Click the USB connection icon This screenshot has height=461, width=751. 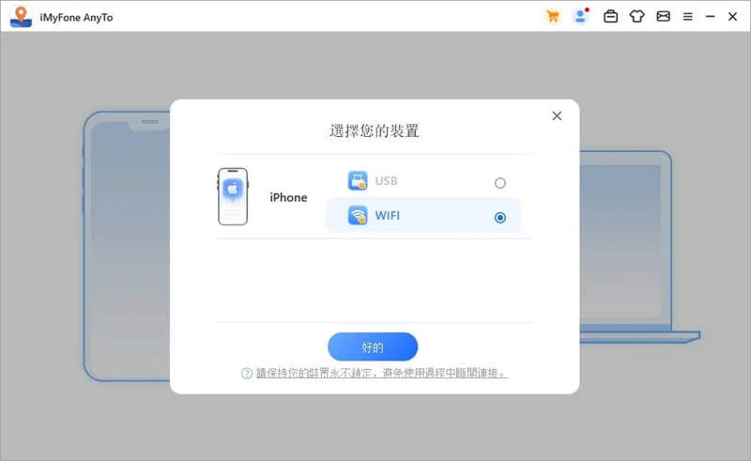pyautogui.click(x=358, y=180)
